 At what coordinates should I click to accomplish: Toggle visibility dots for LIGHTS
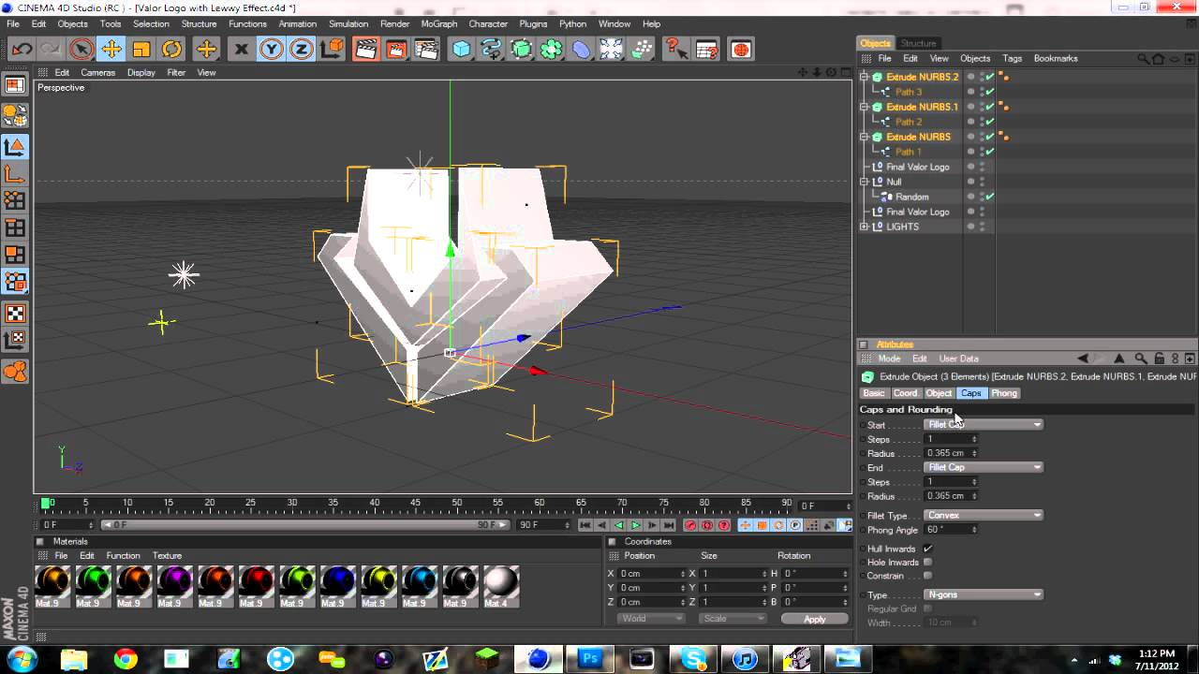(x=982, y=227)
